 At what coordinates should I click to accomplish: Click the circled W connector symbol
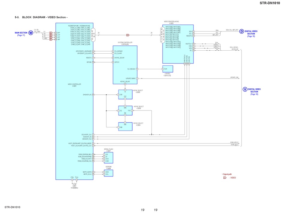point(31,33)
